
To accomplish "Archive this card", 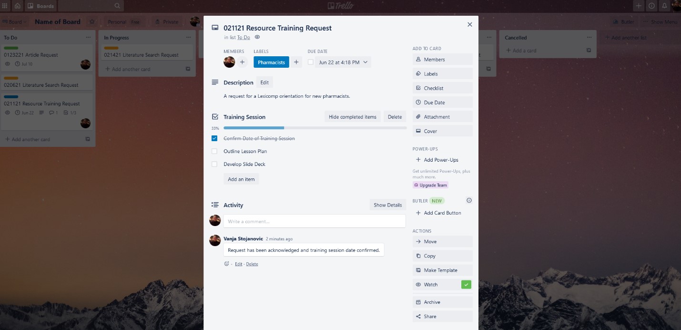I will point(442,302).
